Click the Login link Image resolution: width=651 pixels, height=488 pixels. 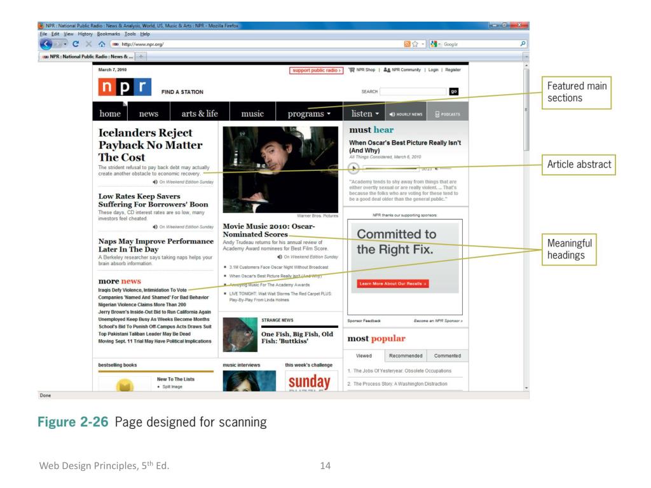[x=433, y=70]
